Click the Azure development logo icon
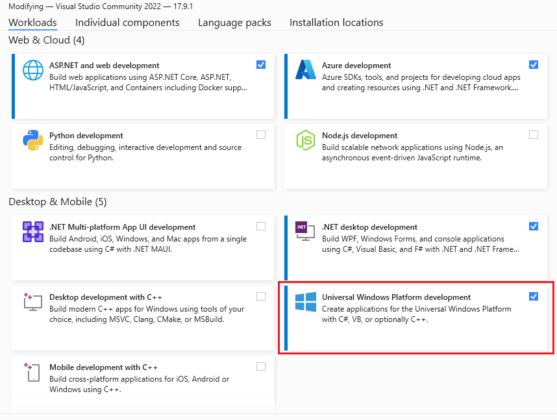 point(306,69)
